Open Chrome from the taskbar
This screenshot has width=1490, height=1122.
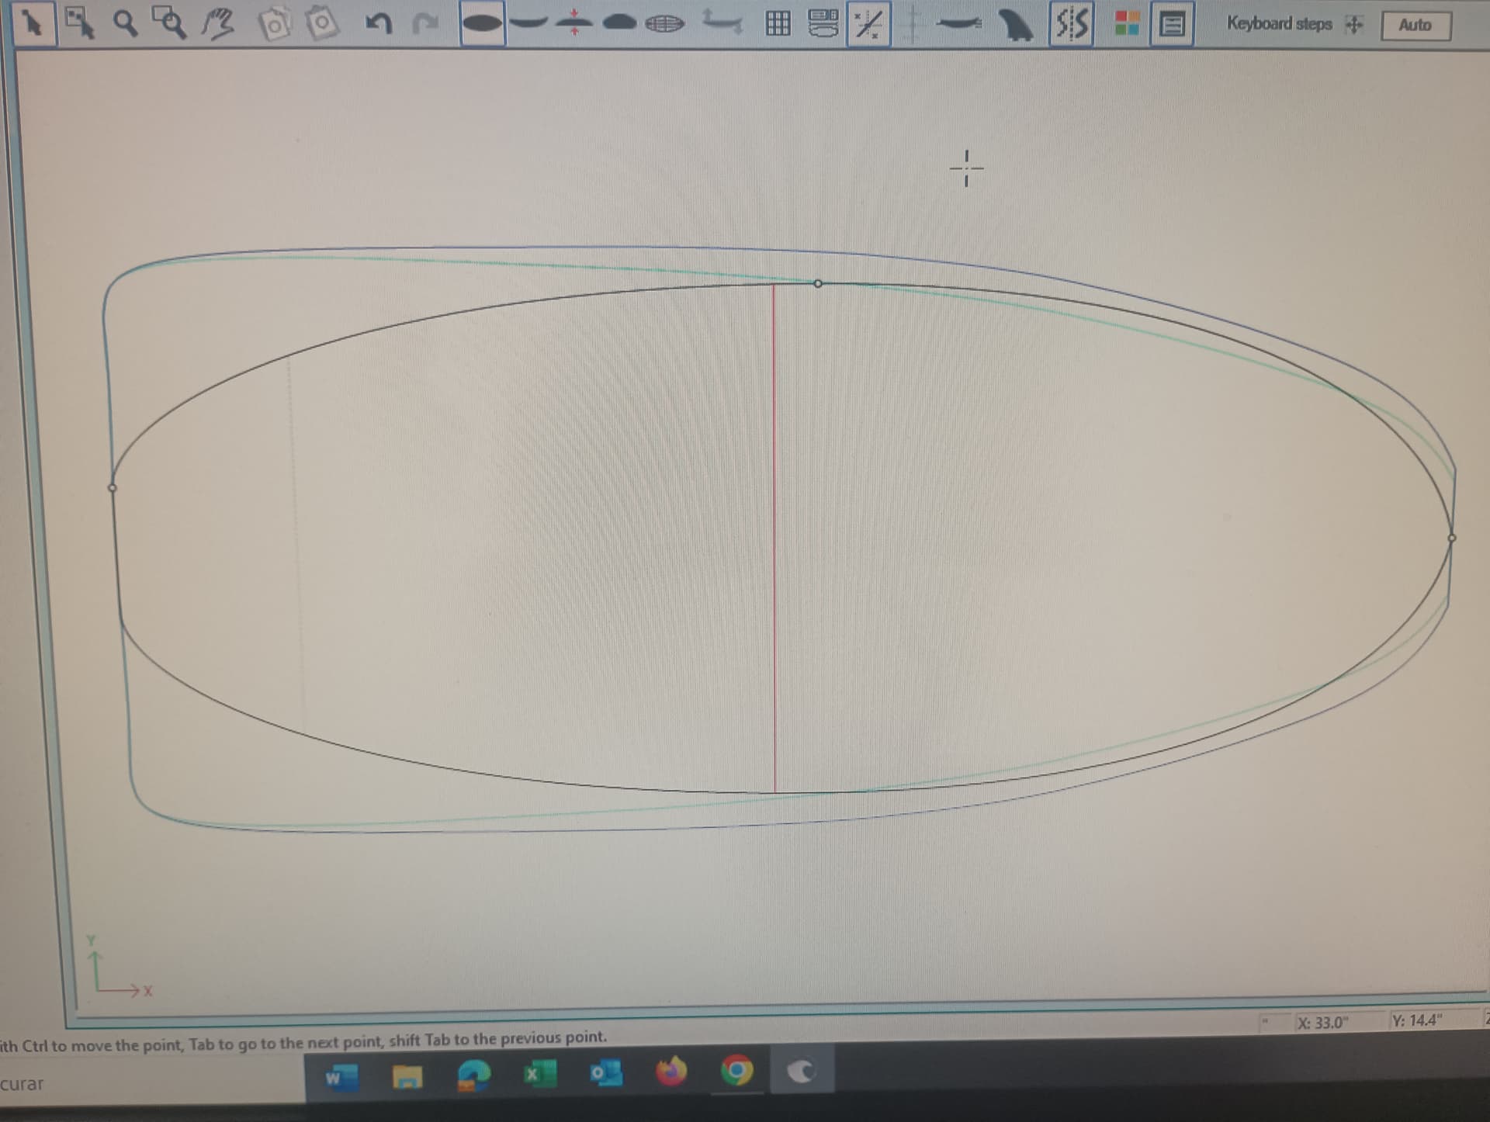pyautogui.click(x=736, y=1071)
